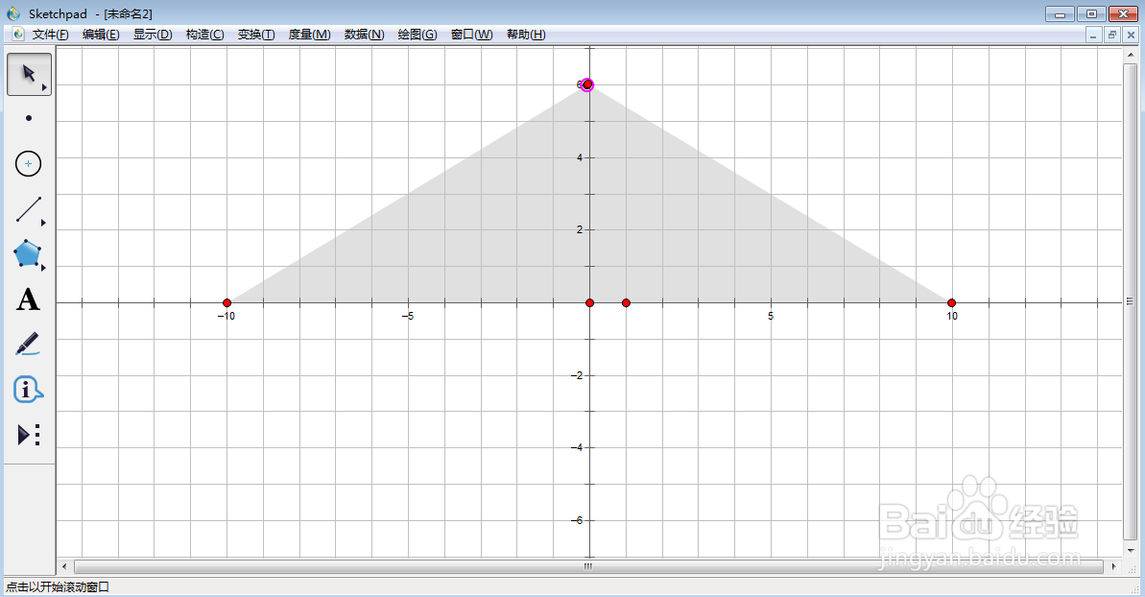Image resolution: width=1145 pixels, height=597 pixels.
Task: Open the 帮助(H) menu
Action: [526, 35]
